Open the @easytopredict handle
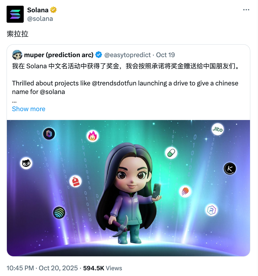Screen dimensions: 258x276 point(128,55)
